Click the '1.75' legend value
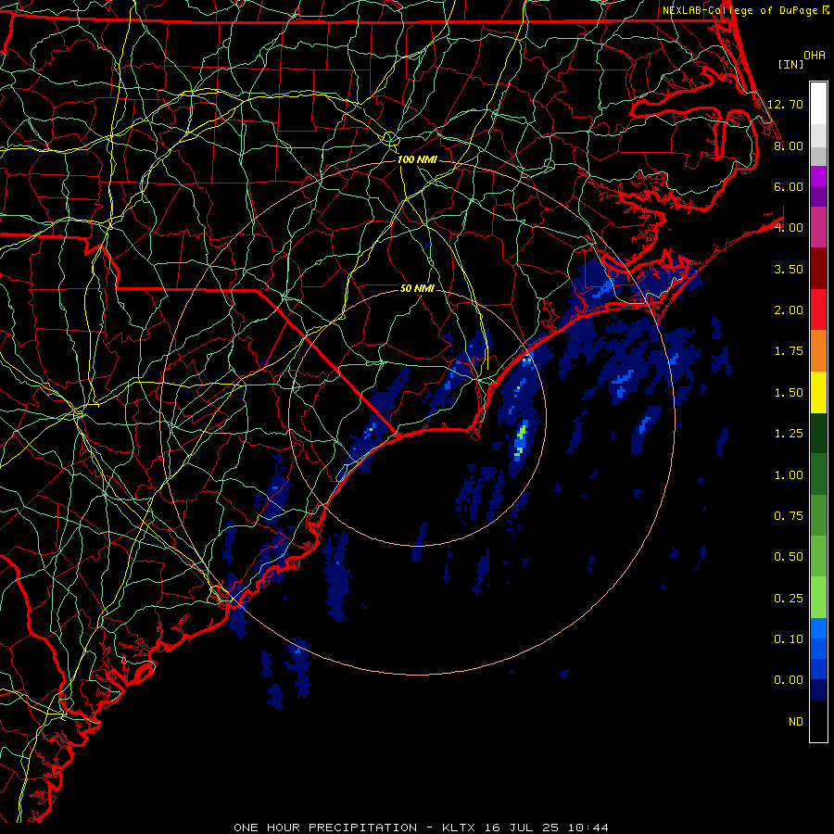 [789, 351]
